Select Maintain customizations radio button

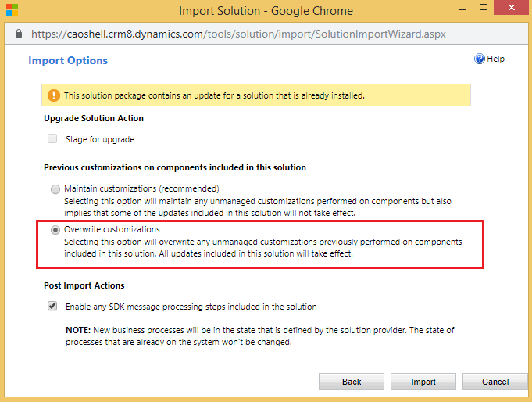tap(55, 189)
